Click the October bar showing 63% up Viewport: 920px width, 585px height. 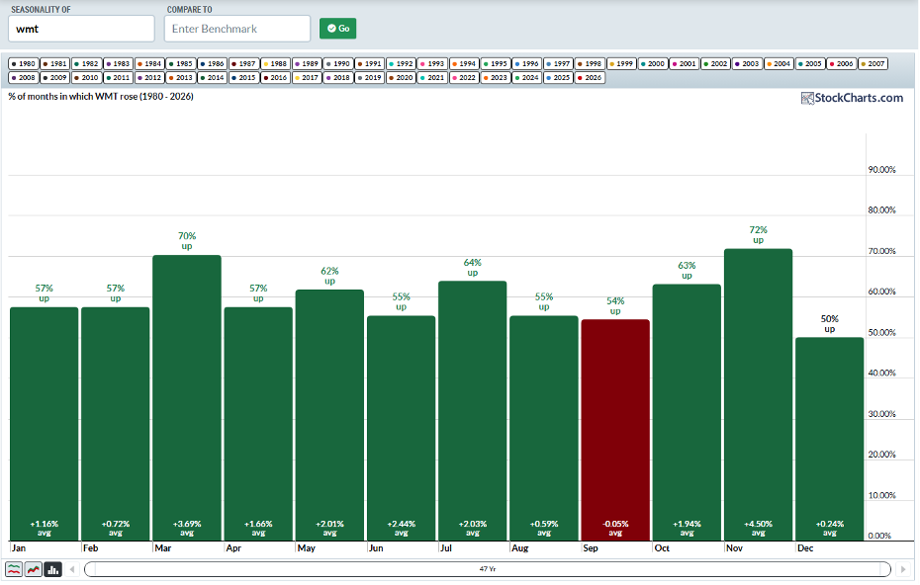(687, 412)
